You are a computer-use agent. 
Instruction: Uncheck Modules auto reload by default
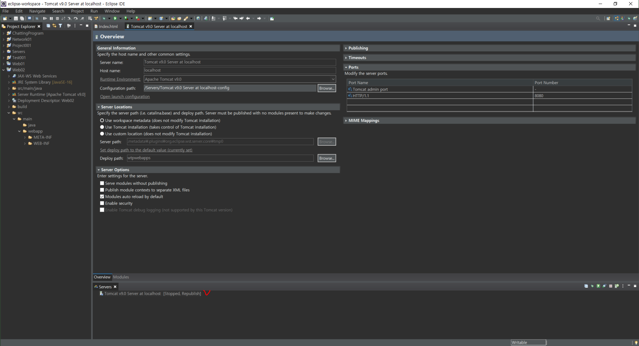pyautogui.click(x=102, y=197)
